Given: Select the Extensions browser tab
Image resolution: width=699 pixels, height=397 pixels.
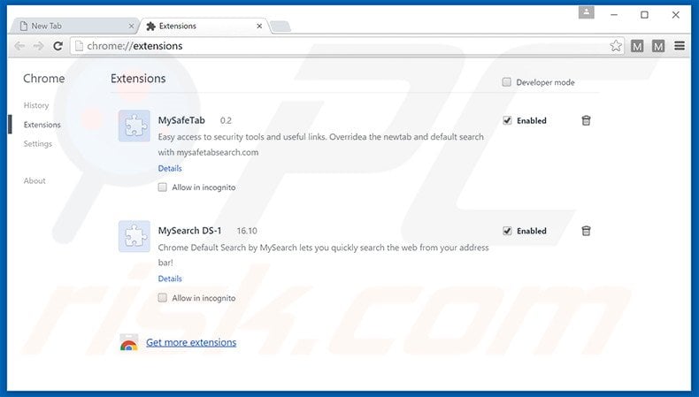Looking at the screenshot, I should (x=203, y=27).
